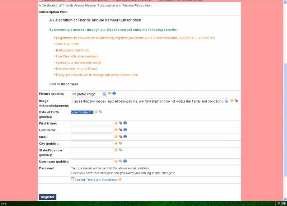Click the profile-visible icon for Date of Birth
Viewport: 287px width, 206px height.
coord(101,112)
